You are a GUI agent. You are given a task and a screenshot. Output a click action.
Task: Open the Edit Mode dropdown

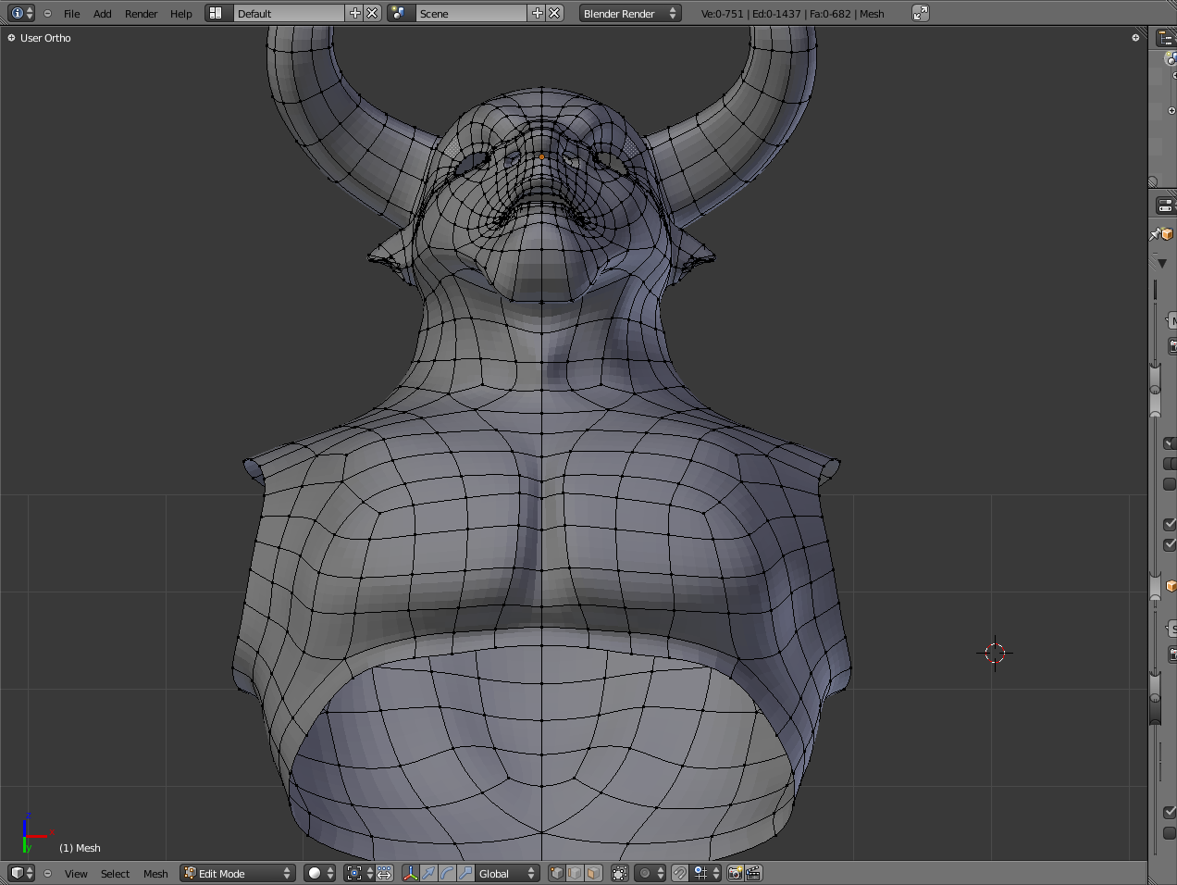(x=237, y=873)
